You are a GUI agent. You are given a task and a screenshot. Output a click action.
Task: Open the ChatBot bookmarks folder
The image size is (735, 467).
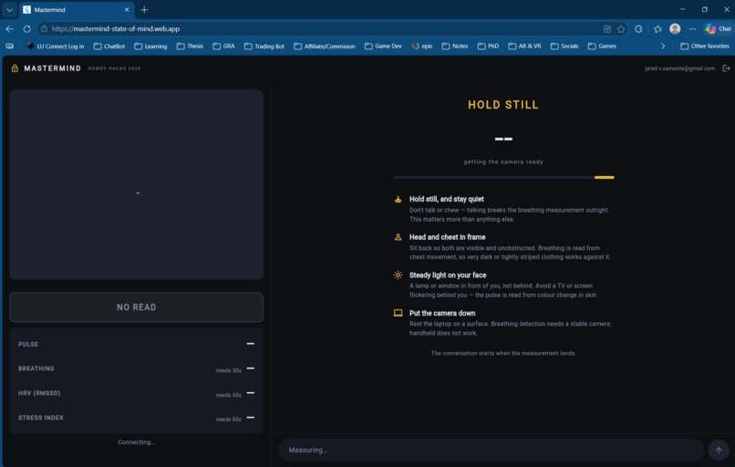click(x=109, y=46)
